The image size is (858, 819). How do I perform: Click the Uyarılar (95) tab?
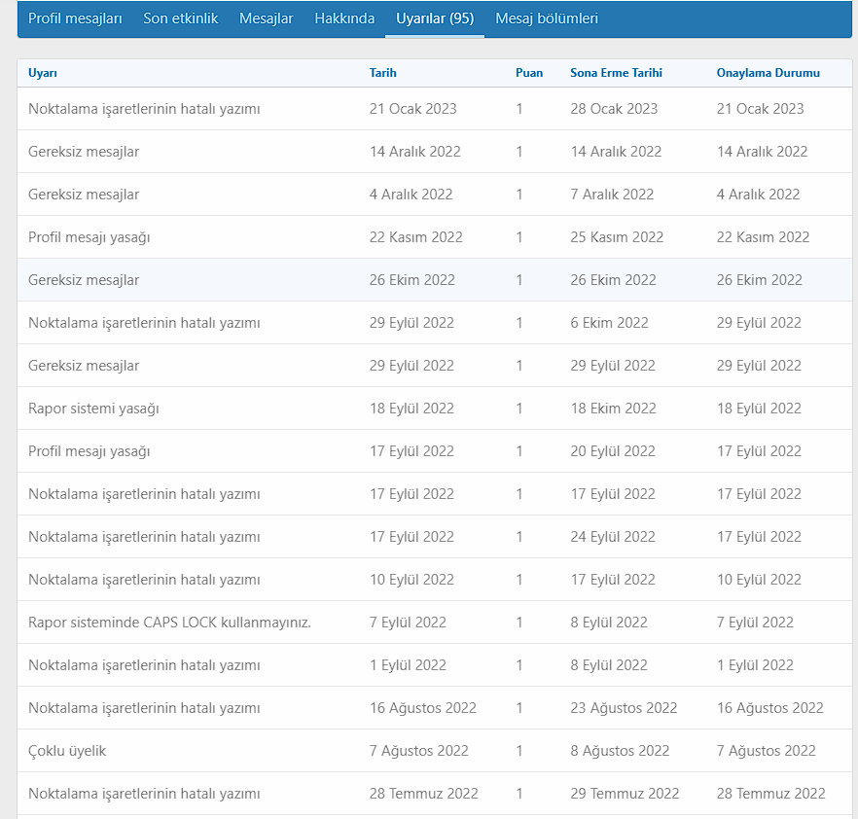434,18
